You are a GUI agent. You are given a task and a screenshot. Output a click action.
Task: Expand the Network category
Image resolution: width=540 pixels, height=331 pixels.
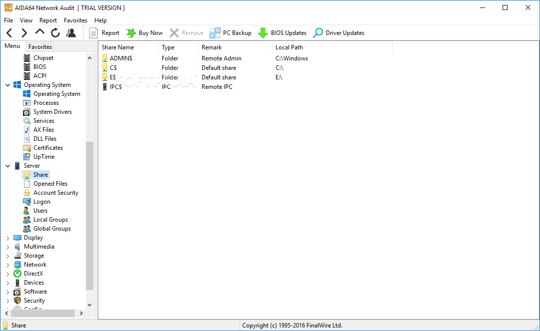point(7,265)
